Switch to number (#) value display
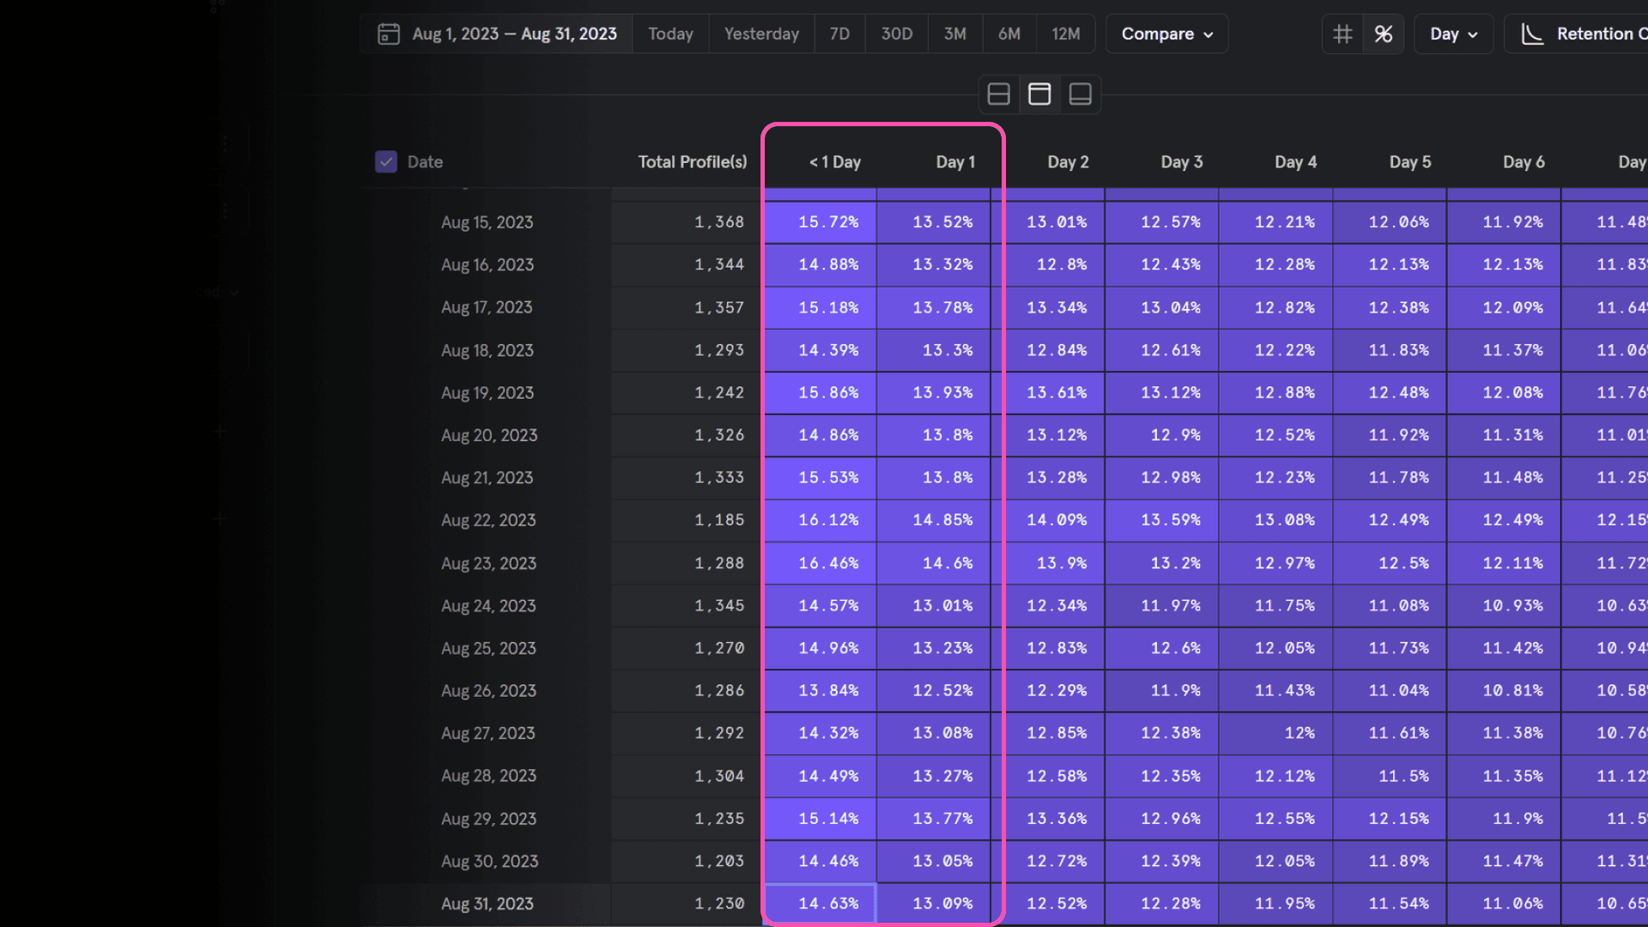 [x=1342, y=33]
